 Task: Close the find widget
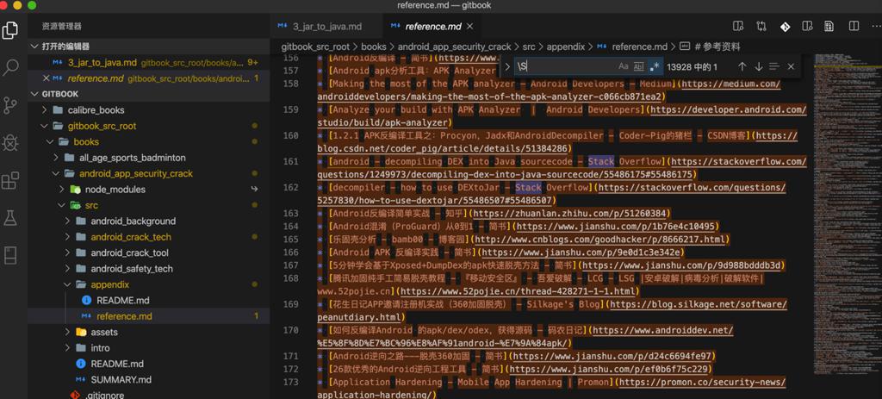(x=791, y=66)
